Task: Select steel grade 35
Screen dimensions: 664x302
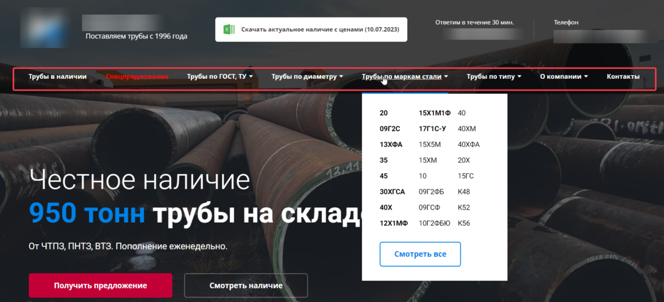Action: [384, 161]
